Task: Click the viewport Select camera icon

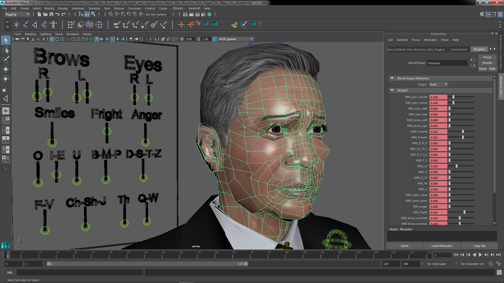Action: tap(17, 39)
